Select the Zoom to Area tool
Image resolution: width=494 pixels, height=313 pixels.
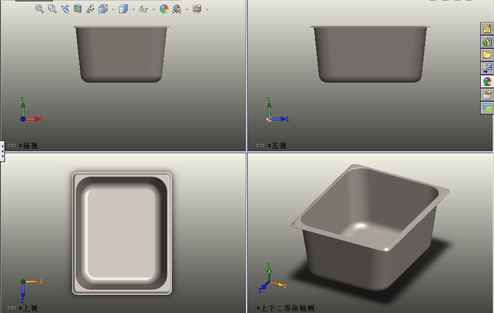(x=52, y=9)
